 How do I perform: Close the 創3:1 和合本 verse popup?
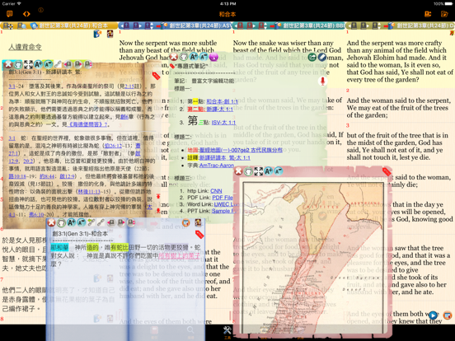[x=51, y=222]
